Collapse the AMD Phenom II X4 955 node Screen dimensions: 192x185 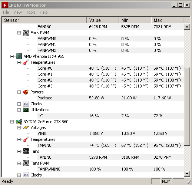[x=12, y=56]
